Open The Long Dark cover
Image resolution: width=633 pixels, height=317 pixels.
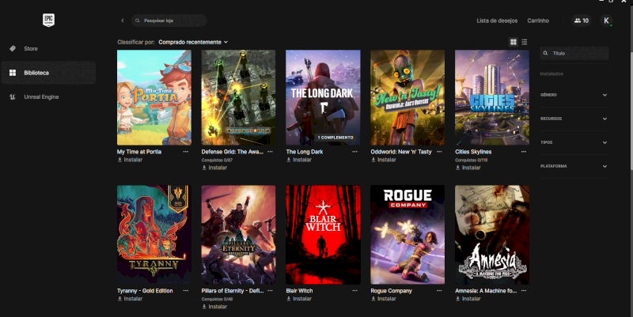tap(323, 97)
